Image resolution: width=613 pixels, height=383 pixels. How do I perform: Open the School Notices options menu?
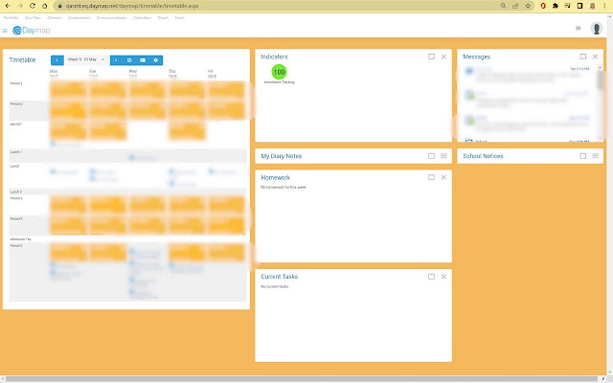596,155
